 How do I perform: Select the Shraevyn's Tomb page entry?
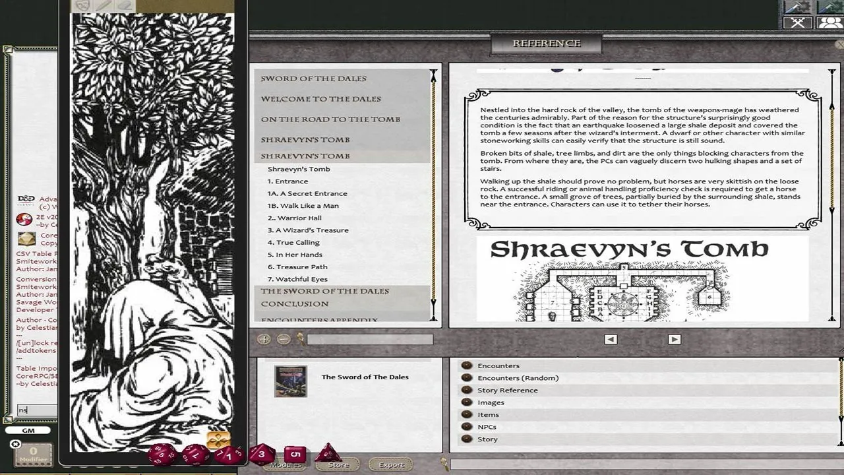pos(299,169)
